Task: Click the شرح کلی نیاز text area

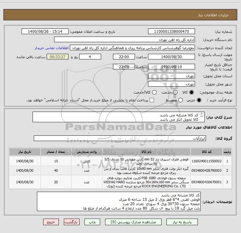Action: pyautogui.click(x=119, y=117)
